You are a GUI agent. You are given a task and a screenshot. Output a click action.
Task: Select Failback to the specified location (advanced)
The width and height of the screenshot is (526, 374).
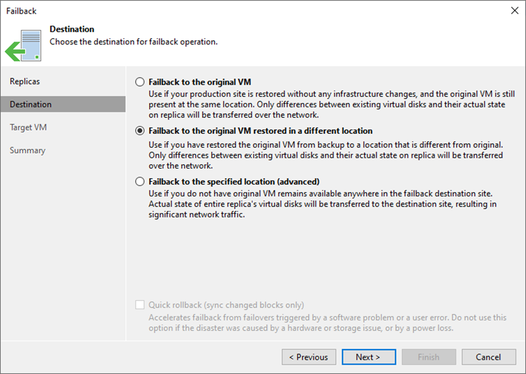[139, 181]
